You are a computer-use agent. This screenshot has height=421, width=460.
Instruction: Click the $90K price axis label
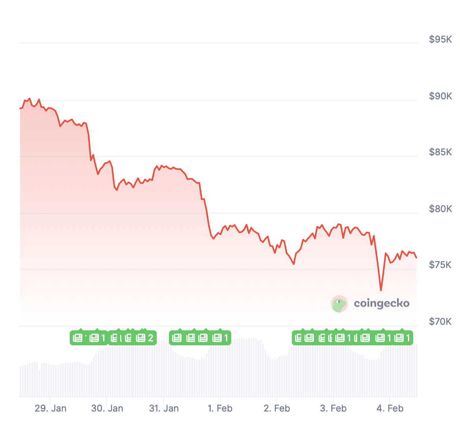(x=440, y=96)
